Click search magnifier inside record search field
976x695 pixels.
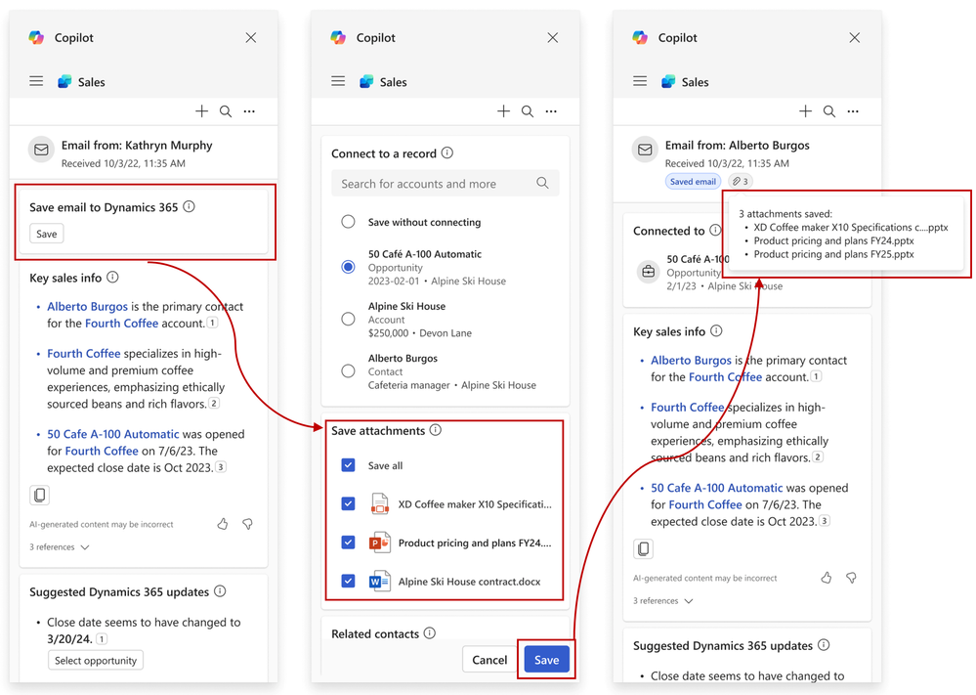(543, 183)
